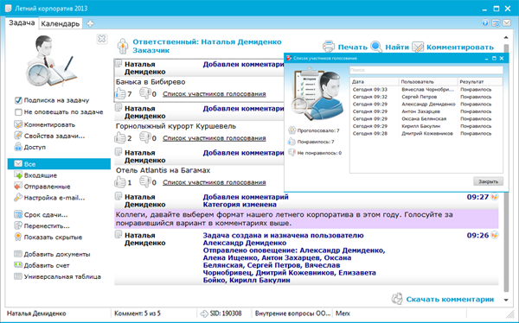Click the comments scrollbar down arrow
519x323 pixels.
pyautogui.click(x=506, y=300)
